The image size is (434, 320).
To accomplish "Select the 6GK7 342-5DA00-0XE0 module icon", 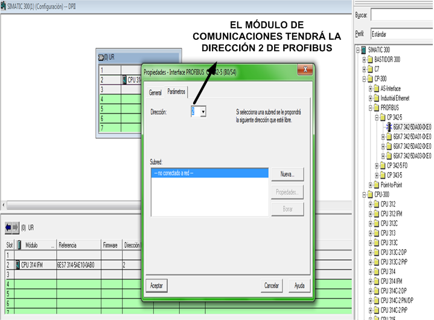I will click(x=389, y=127).
